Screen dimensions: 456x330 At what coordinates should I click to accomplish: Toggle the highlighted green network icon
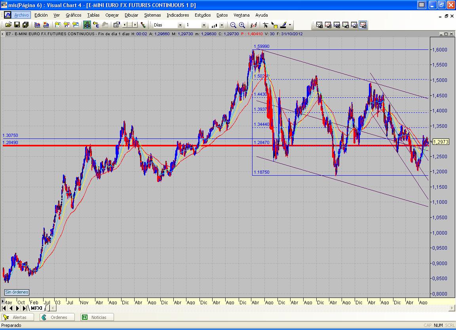(87, 25)
